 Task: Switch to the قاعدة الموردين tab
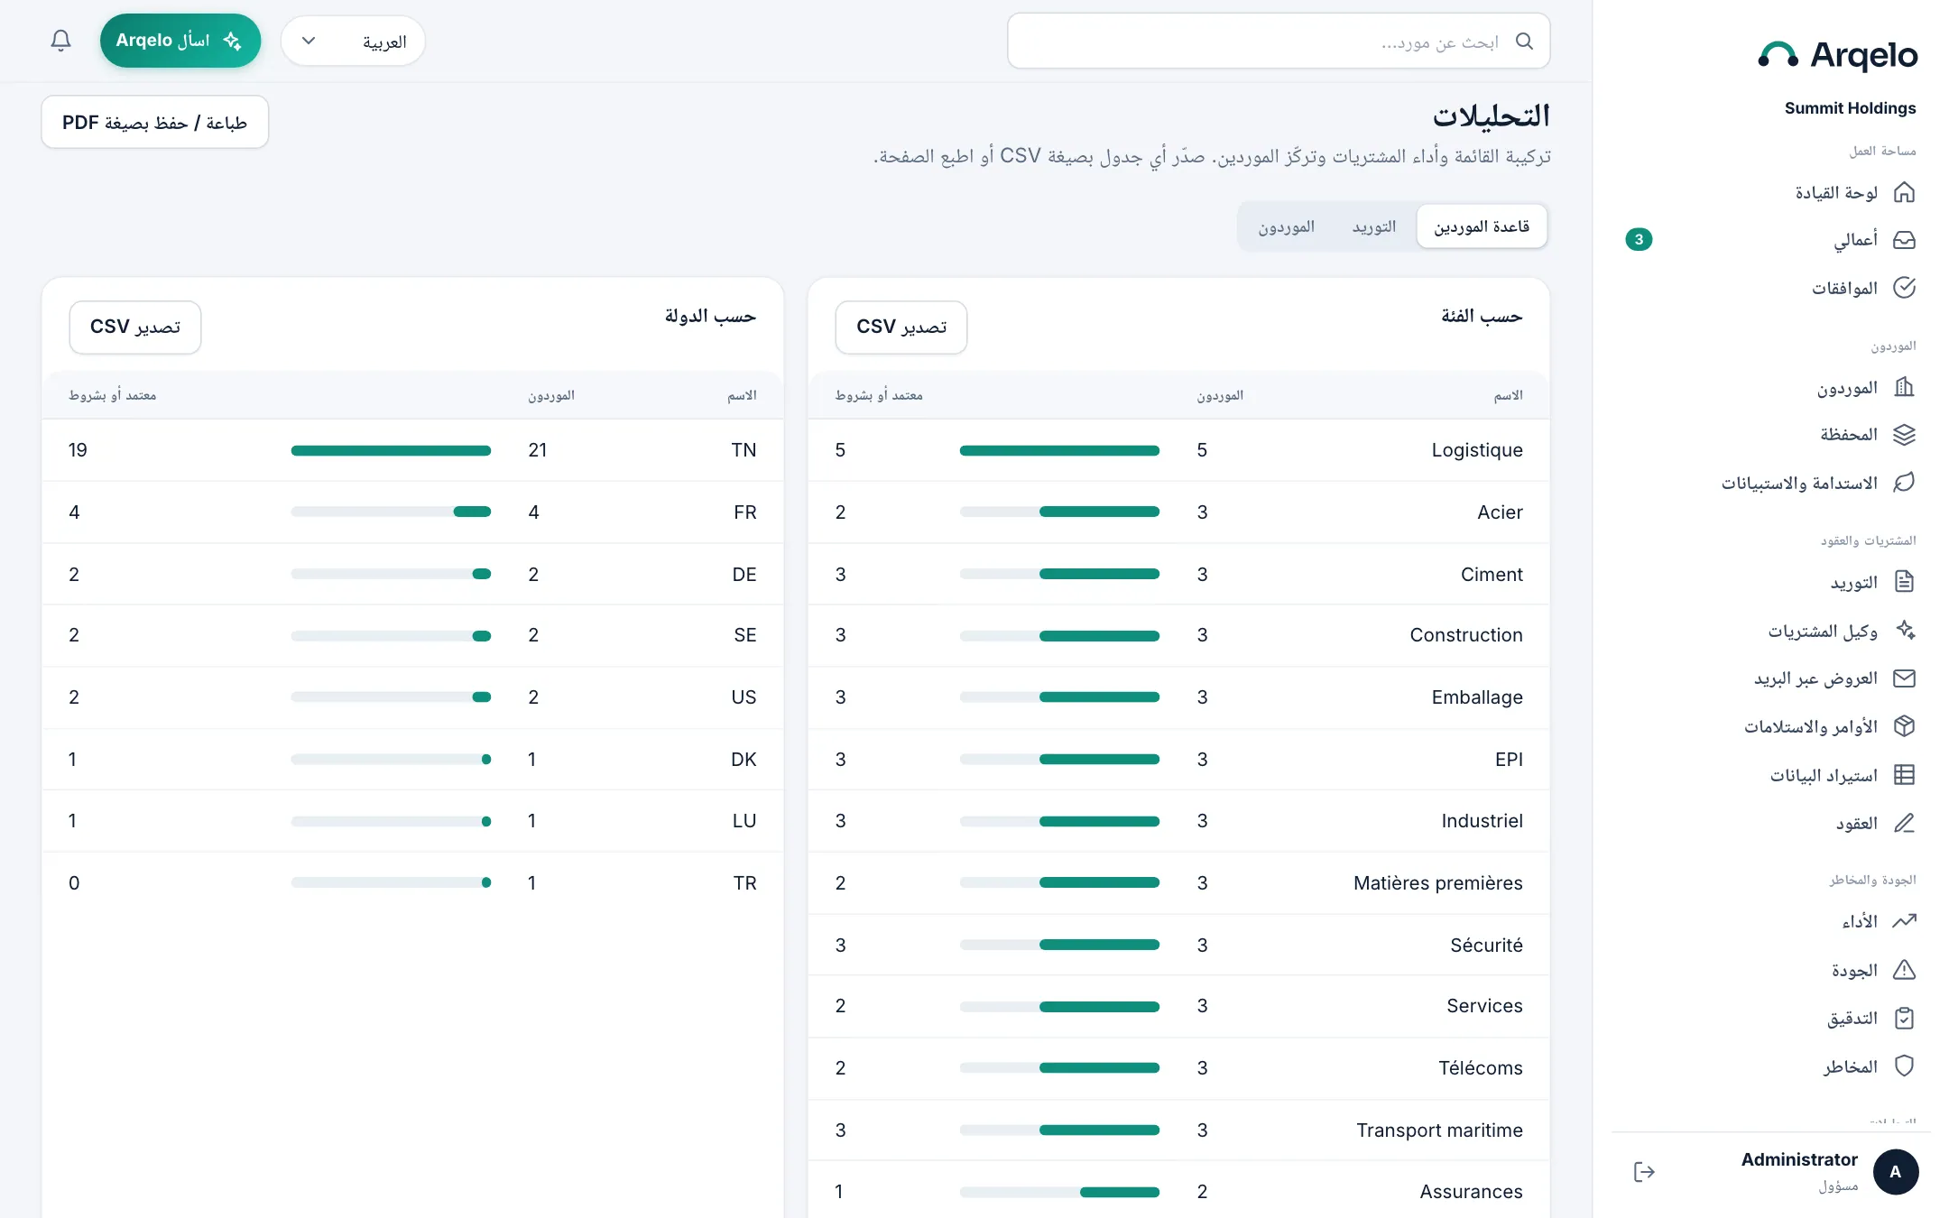pyautogui.click(x=1482, y=226)
